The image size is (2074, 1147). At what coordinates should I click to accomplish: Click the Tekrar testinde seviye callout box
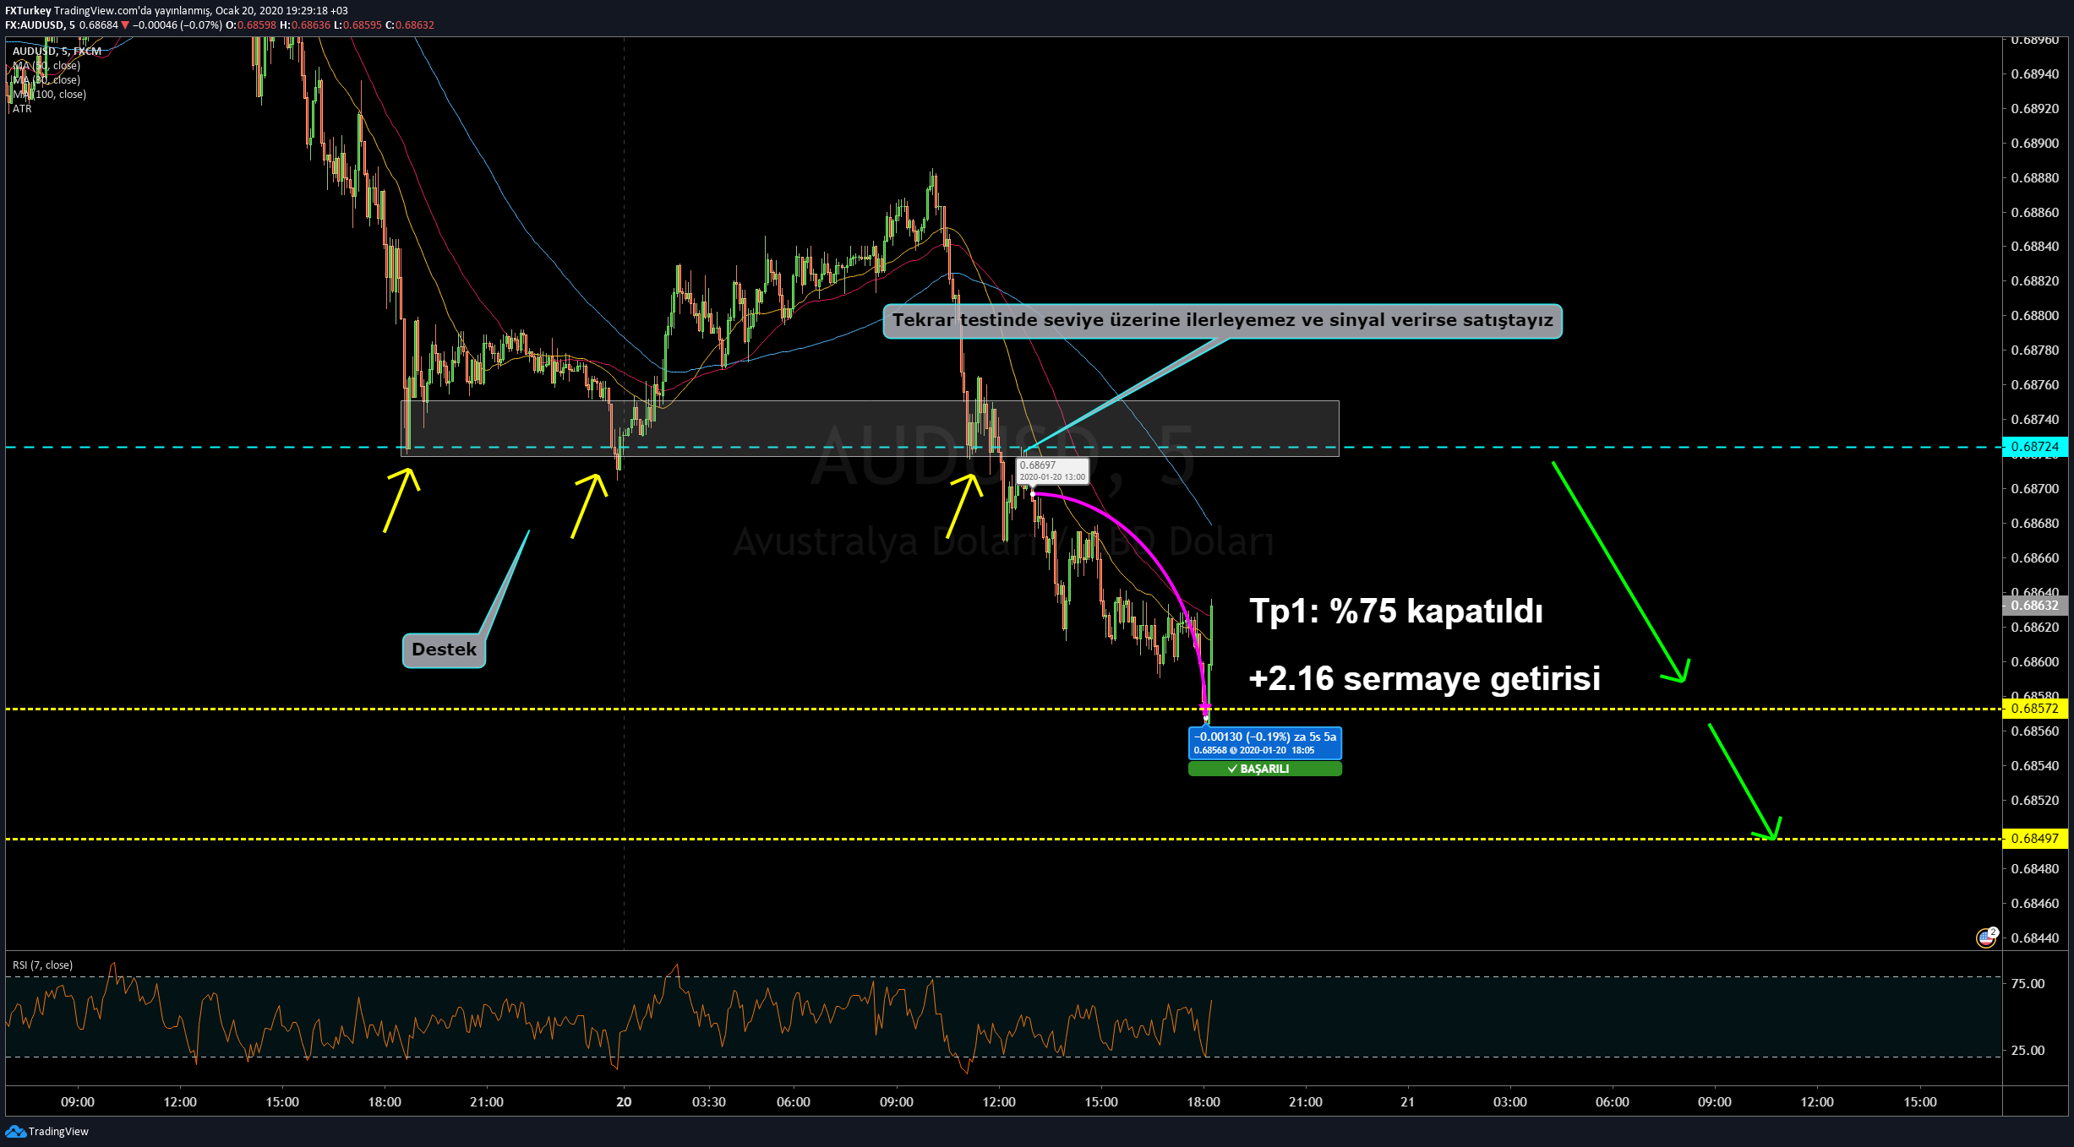click(1222, 321)
